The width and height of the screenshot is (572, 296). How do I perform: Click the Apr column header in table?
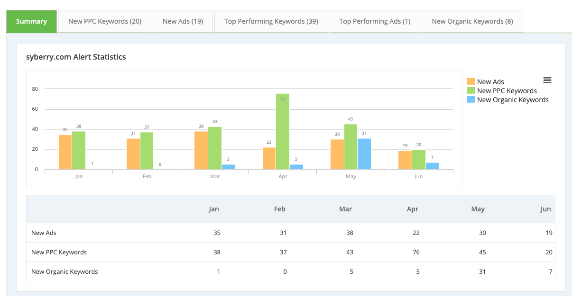(x=412, y=209)
